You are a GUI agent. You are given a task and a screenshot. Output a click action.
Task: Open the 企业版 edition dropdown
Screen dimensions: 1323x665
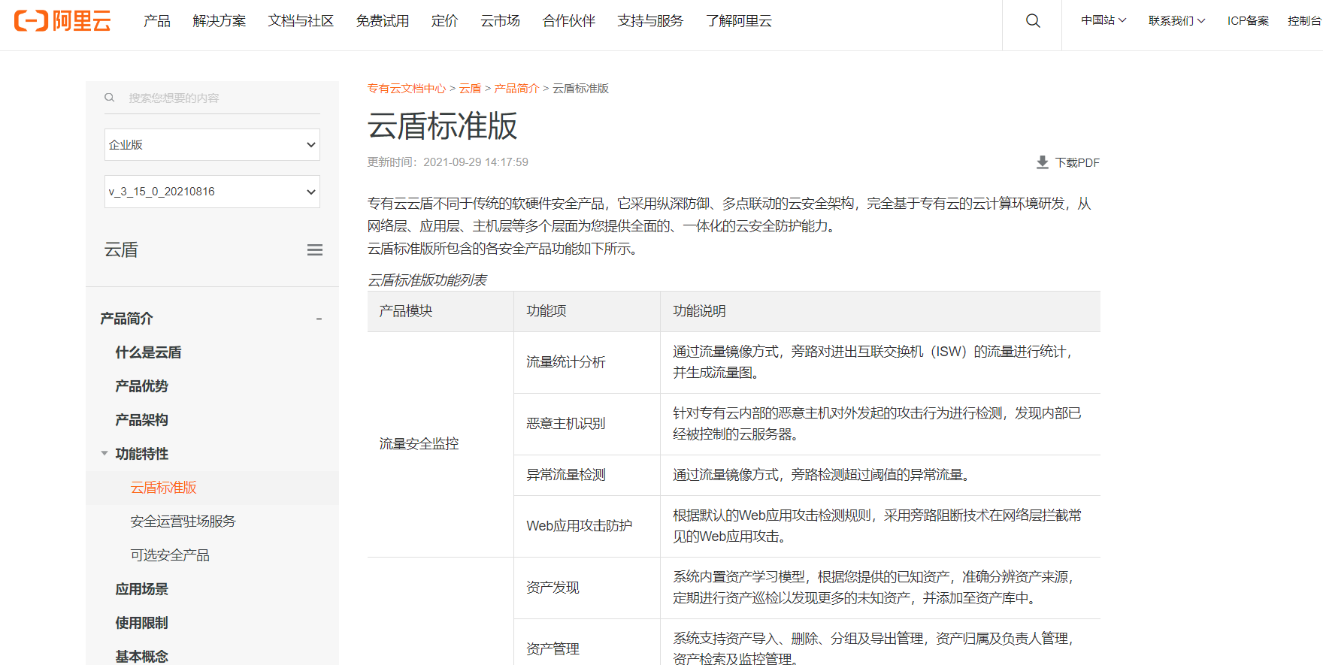(212, 144)
